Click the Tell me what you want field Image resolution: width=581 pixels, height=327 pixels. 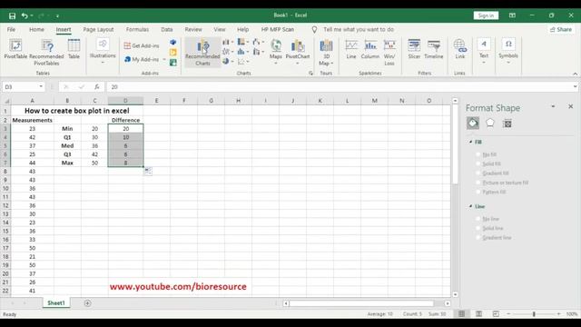point(359,29)
